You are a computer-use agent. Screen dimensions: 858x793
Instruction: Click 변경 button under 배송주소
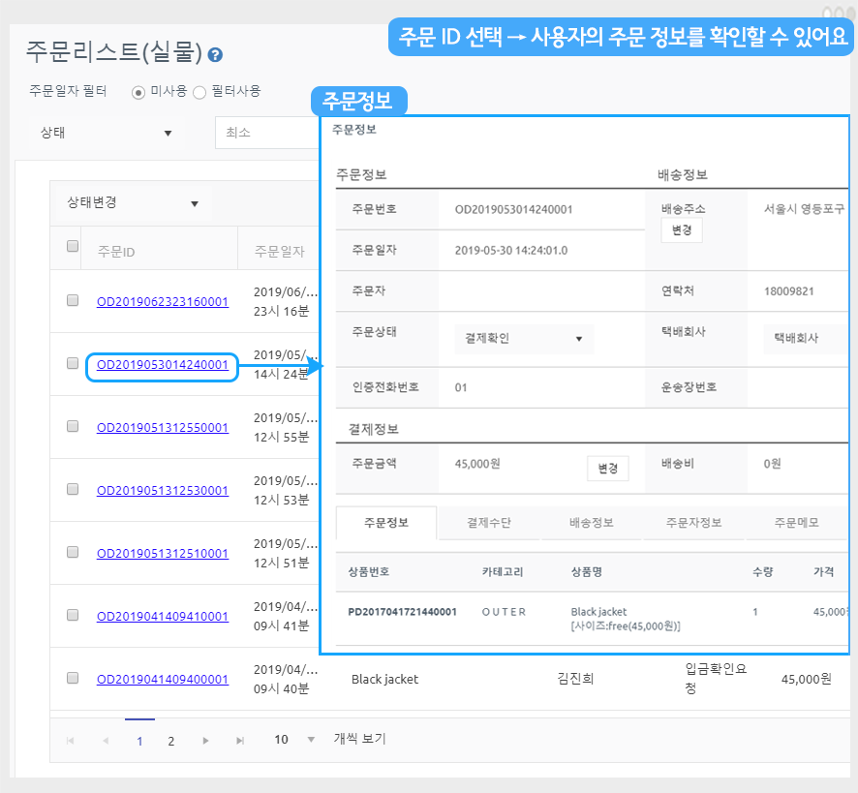coord(681,230)
